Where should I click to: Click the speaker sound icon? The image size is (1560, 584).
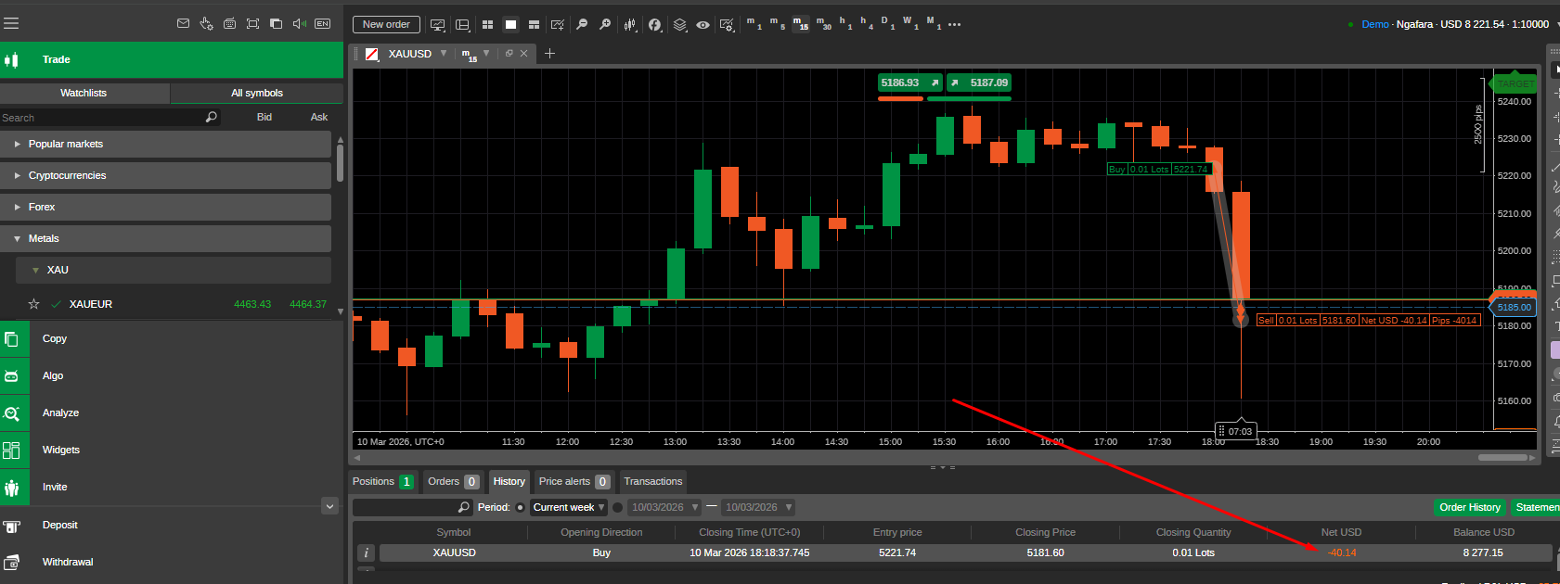[299, 24]
